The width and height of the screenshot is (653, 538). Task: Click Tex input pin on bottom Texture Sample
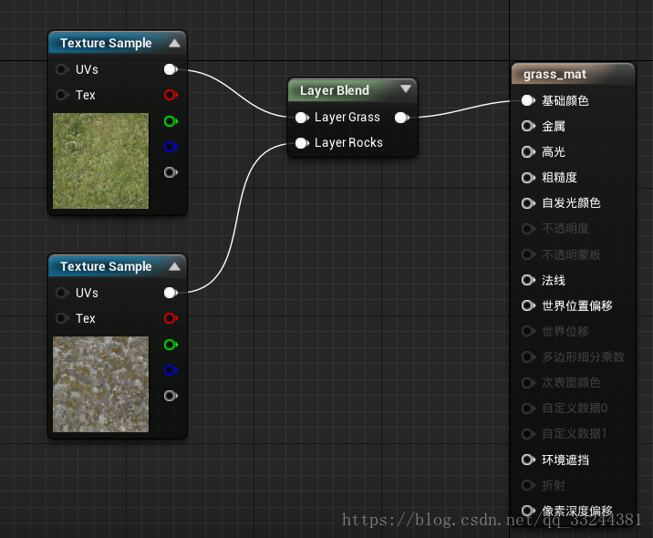62,318
